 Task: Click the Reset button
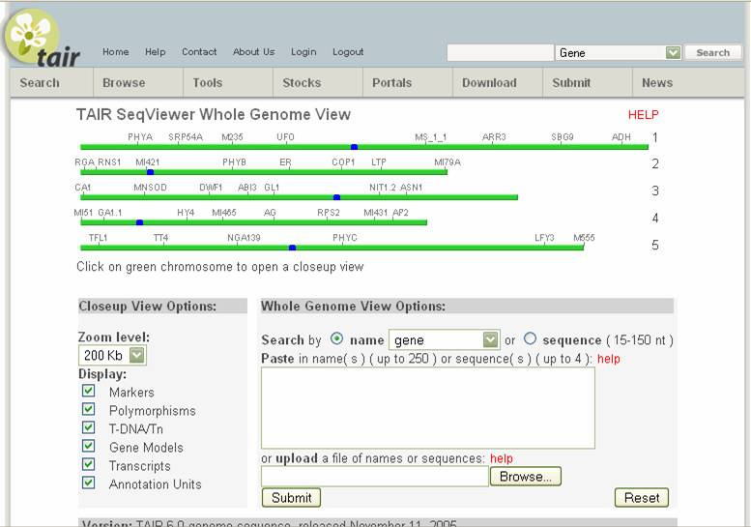coord(642,498)
